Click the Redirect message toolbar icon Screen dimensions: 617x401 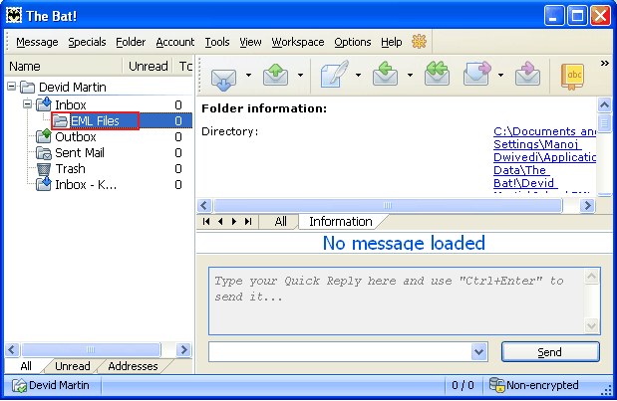[527, 74]
